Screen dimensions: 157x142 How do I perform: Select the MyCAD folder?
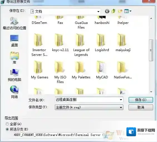click(x=102, y=70)
